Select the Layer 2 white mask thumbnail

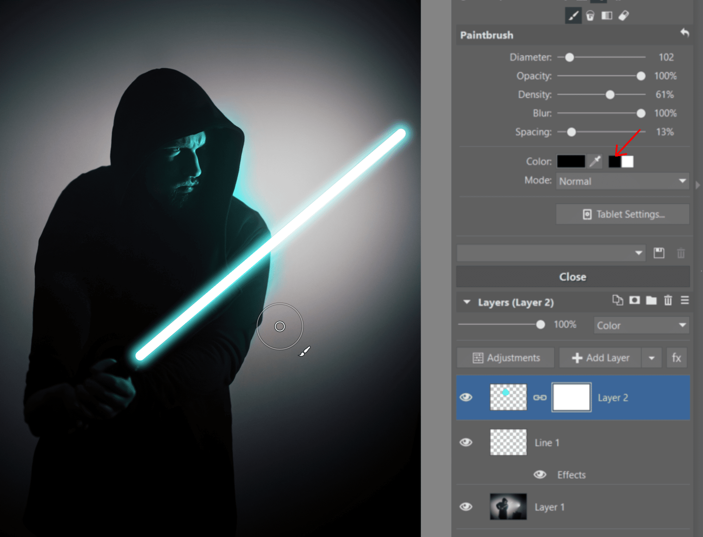click(571, 397)
